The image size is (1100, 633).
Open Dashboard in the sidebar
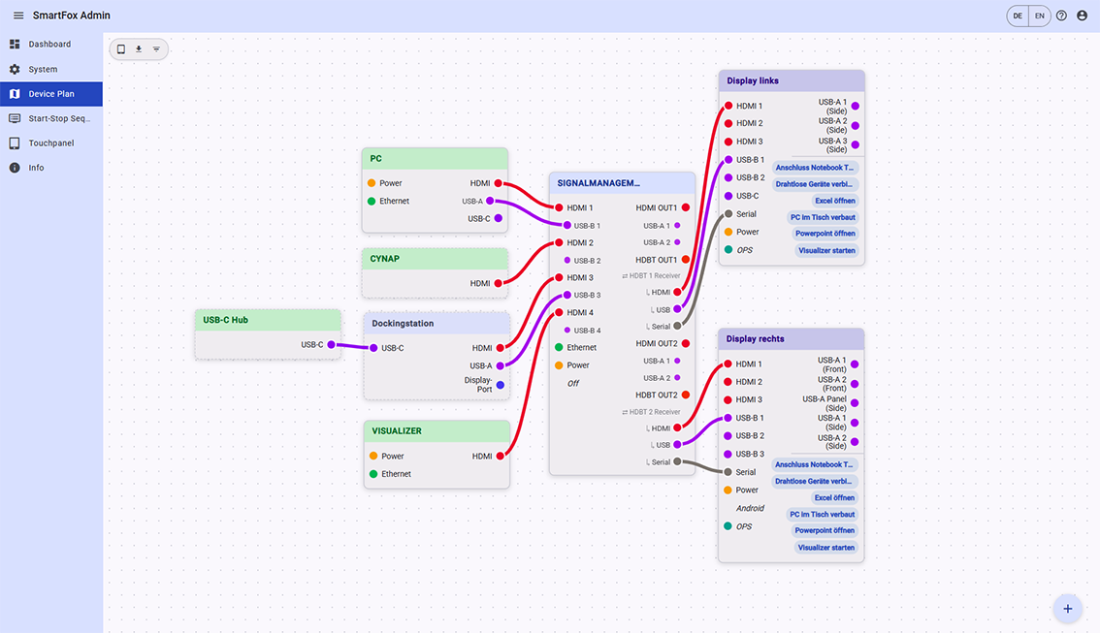[x=51, y=45]
